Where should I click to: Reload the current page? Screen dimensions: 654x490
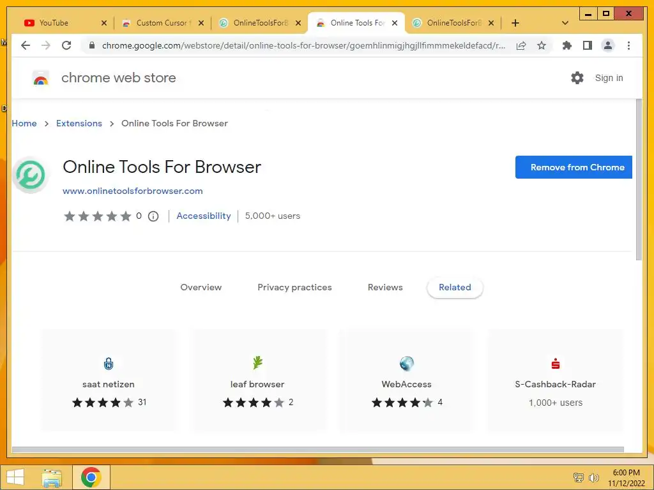click(66, 45)
